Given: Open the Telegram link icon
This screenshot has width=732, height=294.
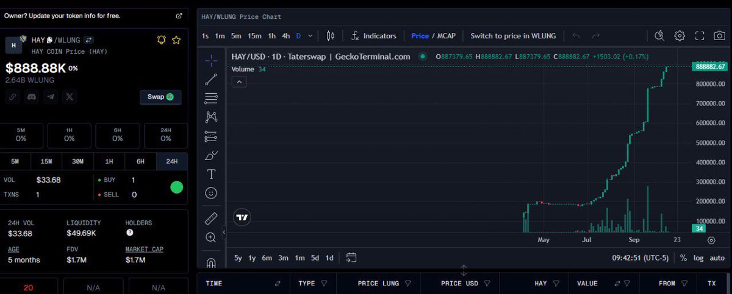Looking at the screenshot, I should point(51,97).
